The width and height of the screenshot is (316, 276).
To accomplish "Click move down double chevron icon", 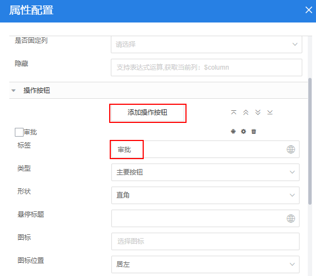I will point(258,112).
